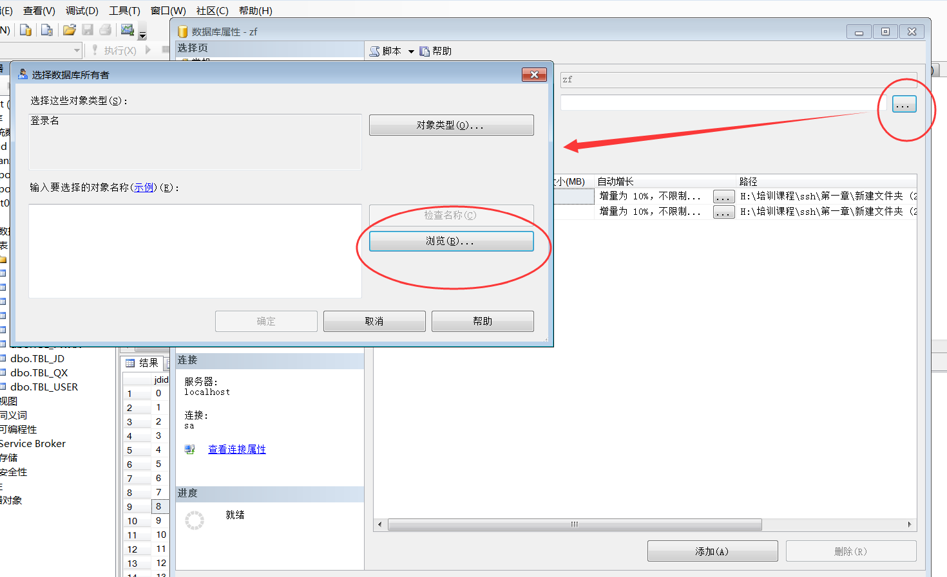
Task: Open the 示例 examples link
Action: (144, 187)
